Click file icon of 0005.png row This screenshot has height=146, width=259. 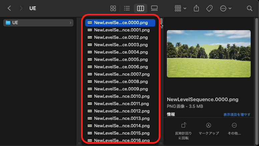pyautogui.click(x=90, y=60)
